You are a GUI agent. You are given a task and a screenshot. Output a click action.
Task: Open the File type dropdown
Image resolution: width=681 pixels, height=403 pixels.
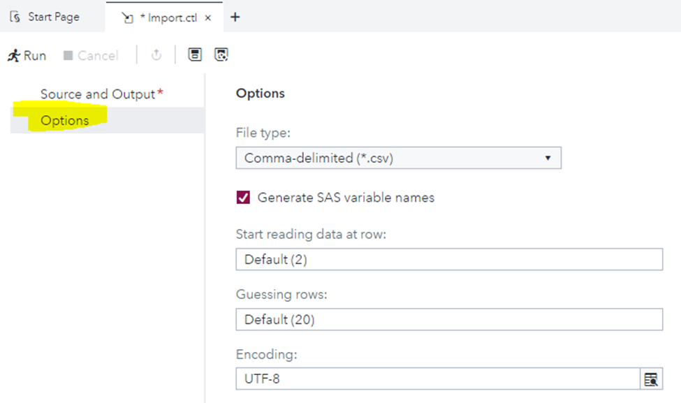[x=398, y=159]
